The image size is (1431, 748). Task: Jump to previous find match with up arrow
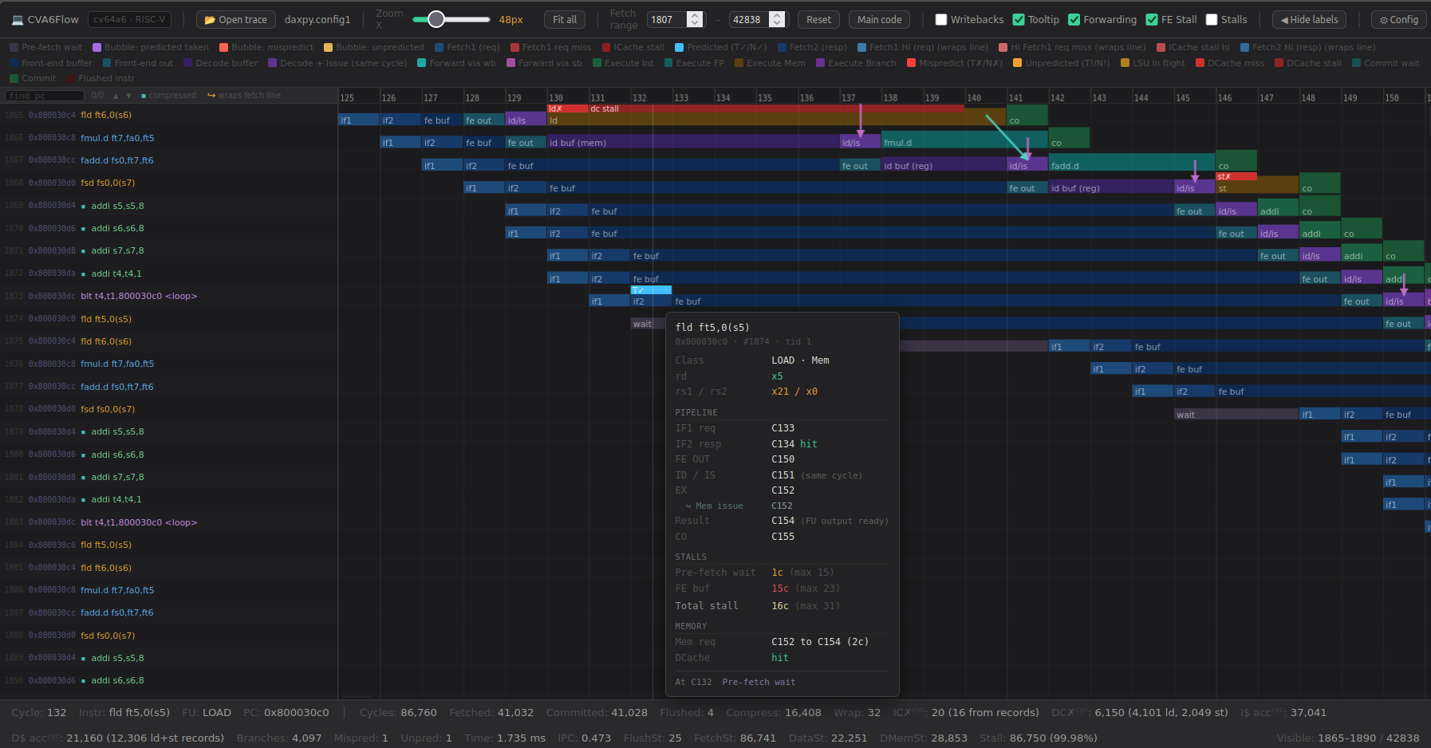(116, 96)
